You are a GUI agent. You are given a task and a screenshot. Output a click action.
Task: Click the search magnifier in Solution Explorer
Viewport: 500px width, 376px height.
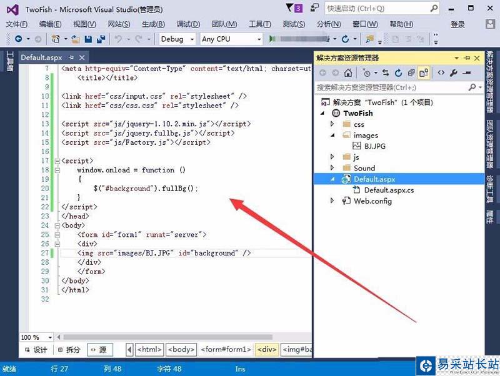(x=472, y=87)
